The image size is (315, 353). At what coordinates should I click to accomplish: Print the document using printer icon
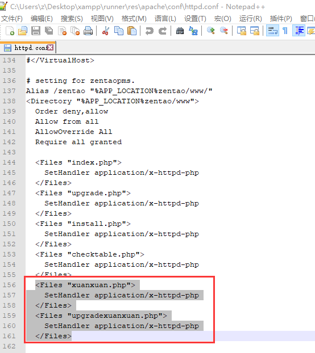88,31
